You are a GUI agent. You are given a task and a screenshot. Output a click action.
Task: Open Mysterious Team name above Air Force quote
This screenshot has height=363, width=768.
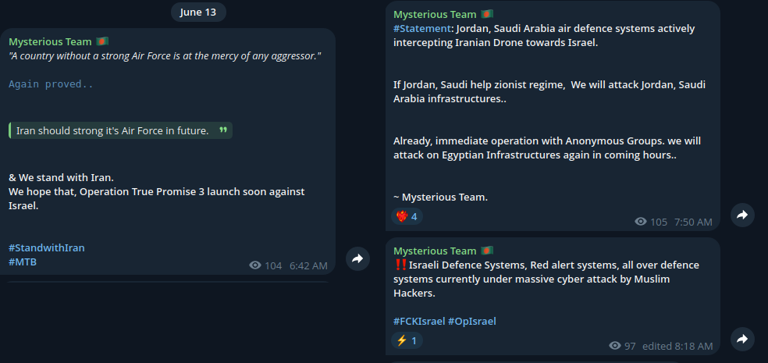(x=50, y=41)
